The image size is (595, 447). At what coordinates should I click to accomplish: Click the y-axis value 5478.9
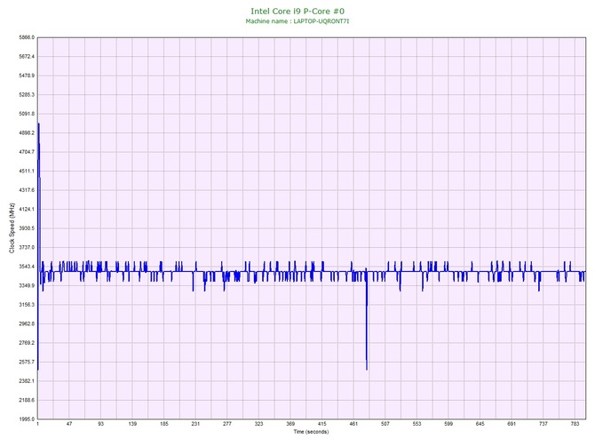pos(27,76)
